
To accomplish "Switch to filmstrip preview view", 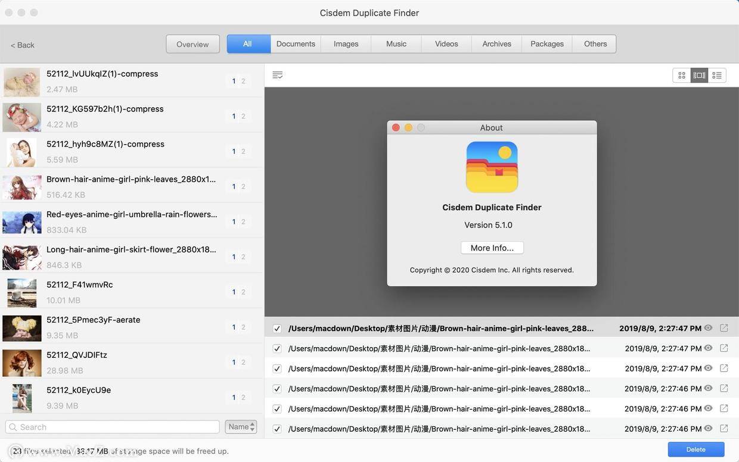I will (x=700, y=76).
